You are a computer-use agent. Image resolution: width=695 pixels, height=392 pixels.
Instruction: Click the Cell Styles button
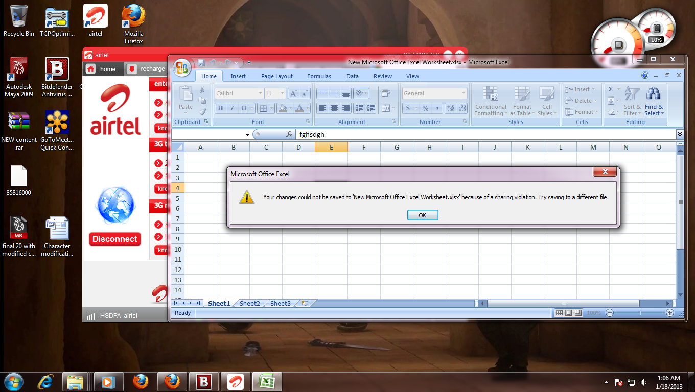pos(547,101)
